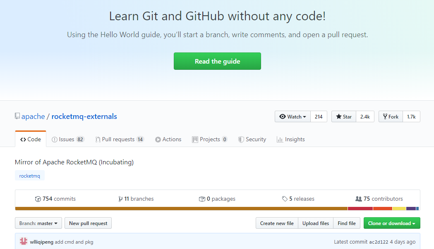Open the Projects tab
434x249 pixels.
210,139
